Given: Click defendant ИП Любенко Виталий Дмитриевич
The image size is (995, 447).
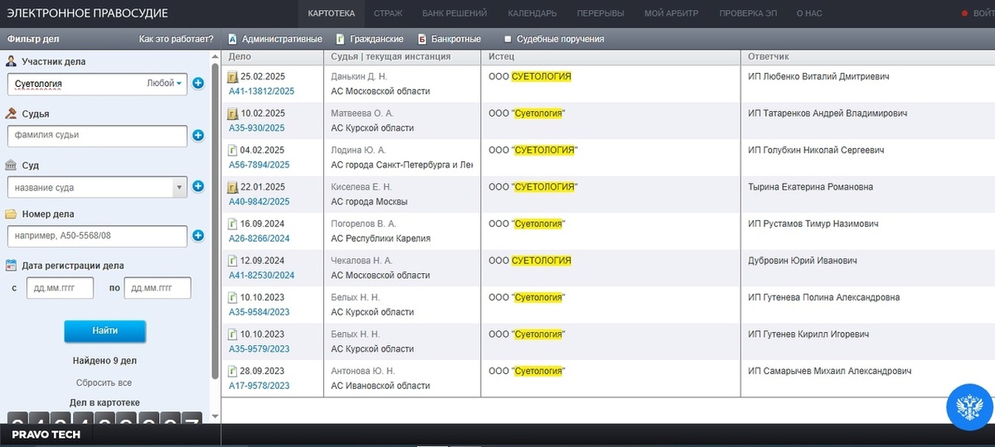Looking at the screenshot, I should pos(818,76).
